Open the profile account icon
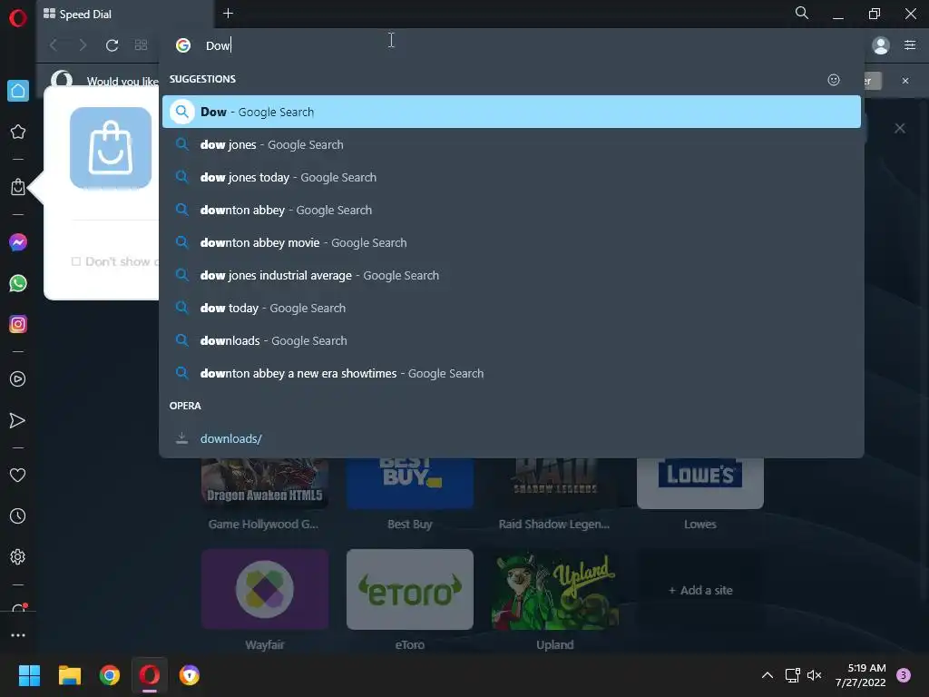The image size is (929, 697). (x=881, y=45)
